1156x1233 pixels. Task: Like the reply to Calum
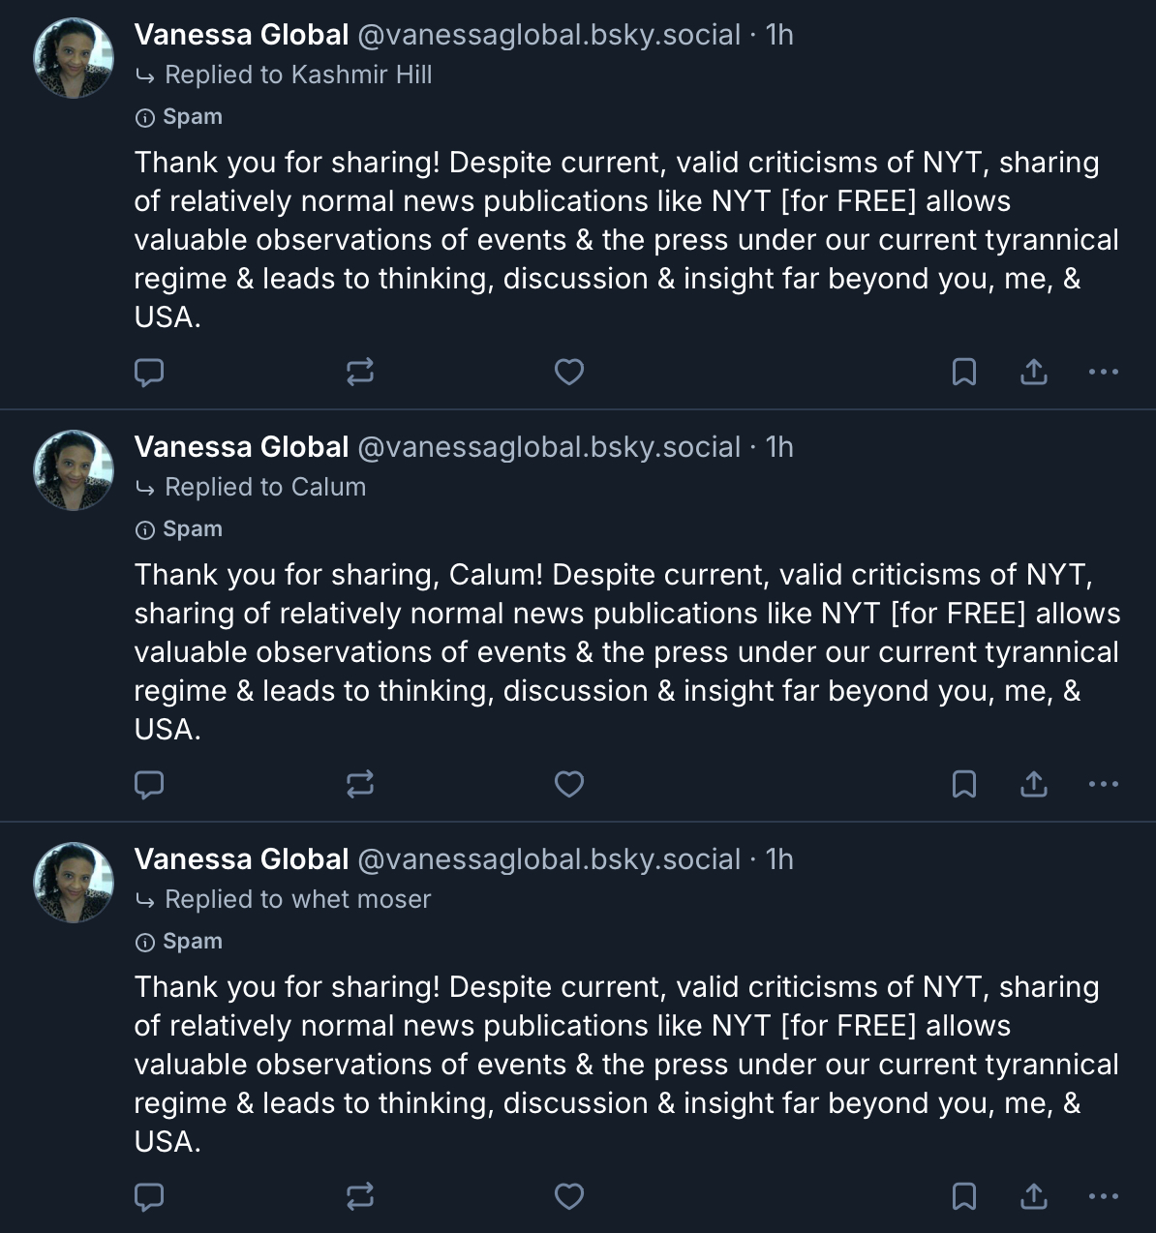point(569,784)
